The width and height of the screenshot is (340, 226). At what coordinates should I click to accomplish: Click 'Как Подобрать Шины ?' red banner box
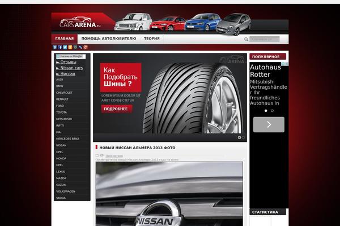pyautogui.click(x=121, y=77)
